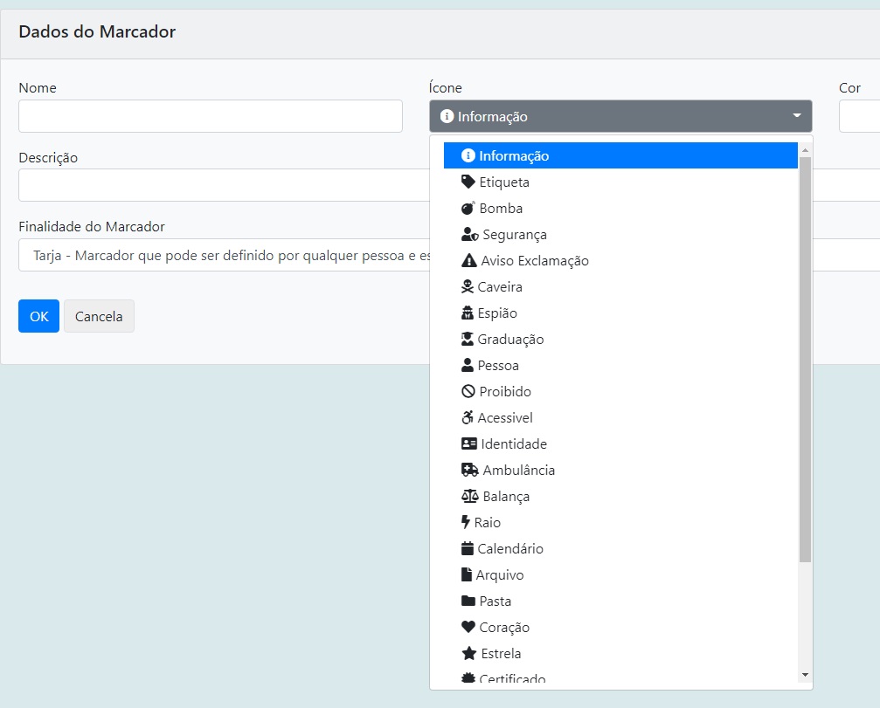Click the balance scale icon for Balança

[469, 497]
